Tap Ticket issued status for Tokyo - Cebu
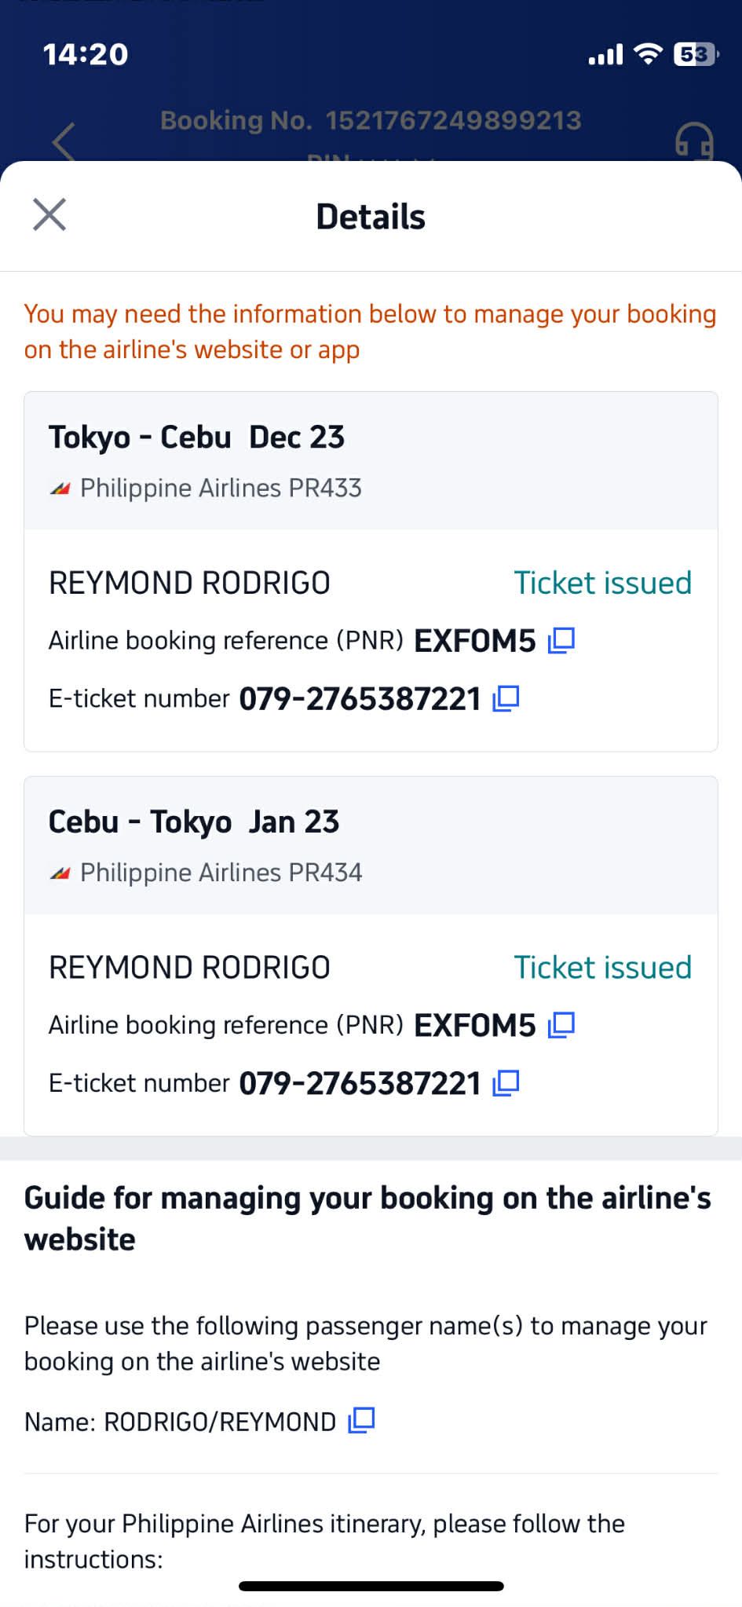 pyautogui.click(x=602, y=583)
